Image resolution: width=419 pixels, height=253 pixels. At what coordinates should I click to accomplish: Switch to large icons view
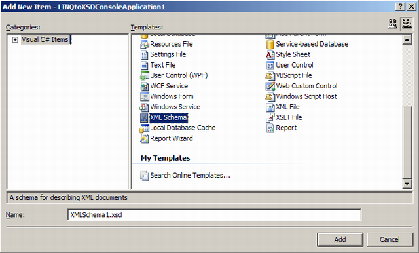(x=393, y=24)
